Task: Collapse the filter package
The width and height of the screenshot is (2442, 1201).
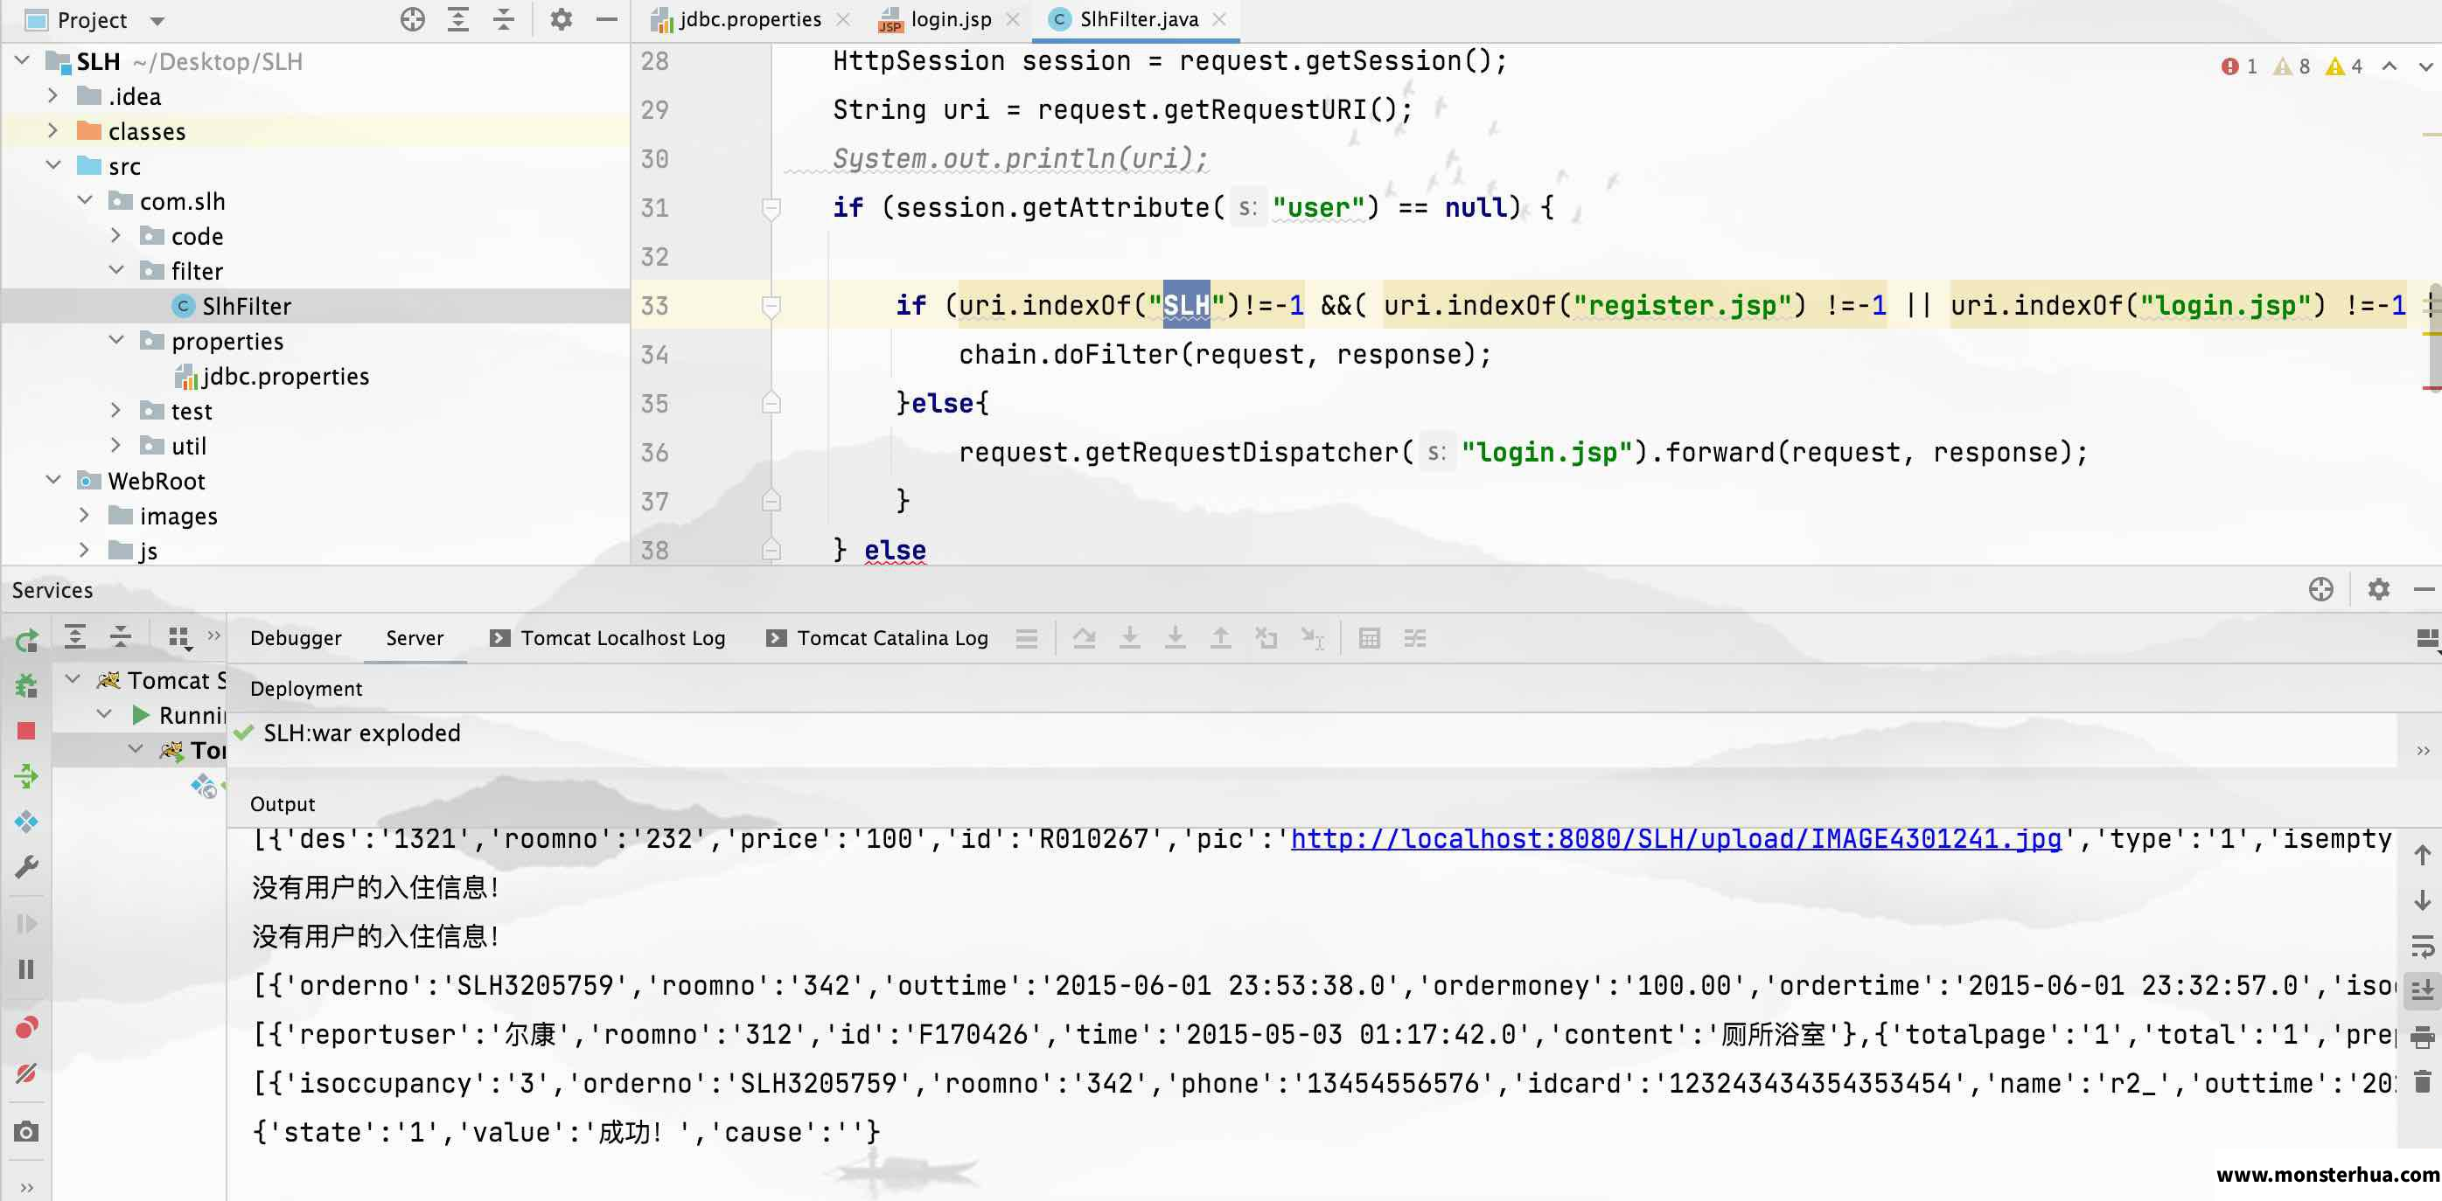Action: point(115,270)
